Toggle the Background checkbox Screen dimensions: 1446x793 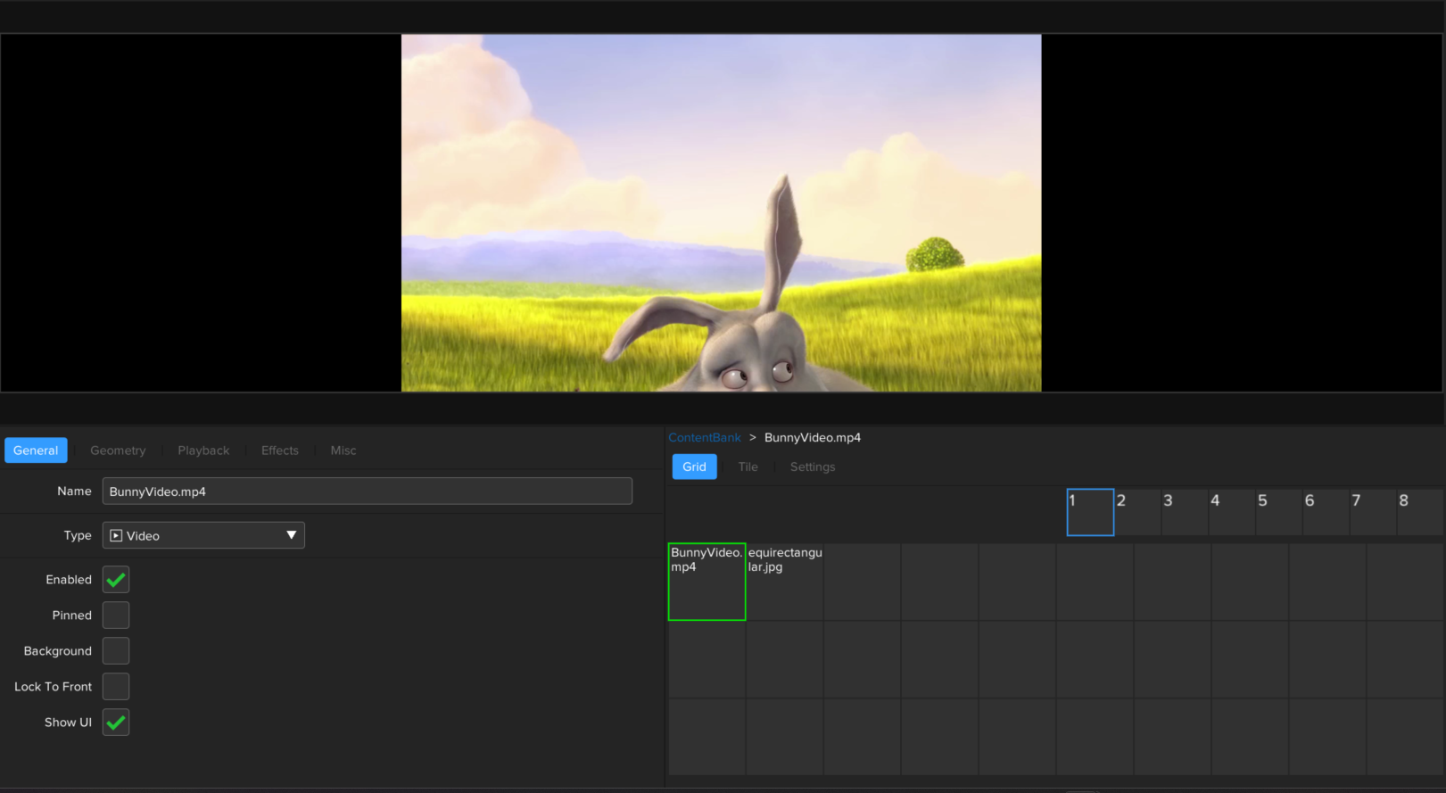(116, 651)
